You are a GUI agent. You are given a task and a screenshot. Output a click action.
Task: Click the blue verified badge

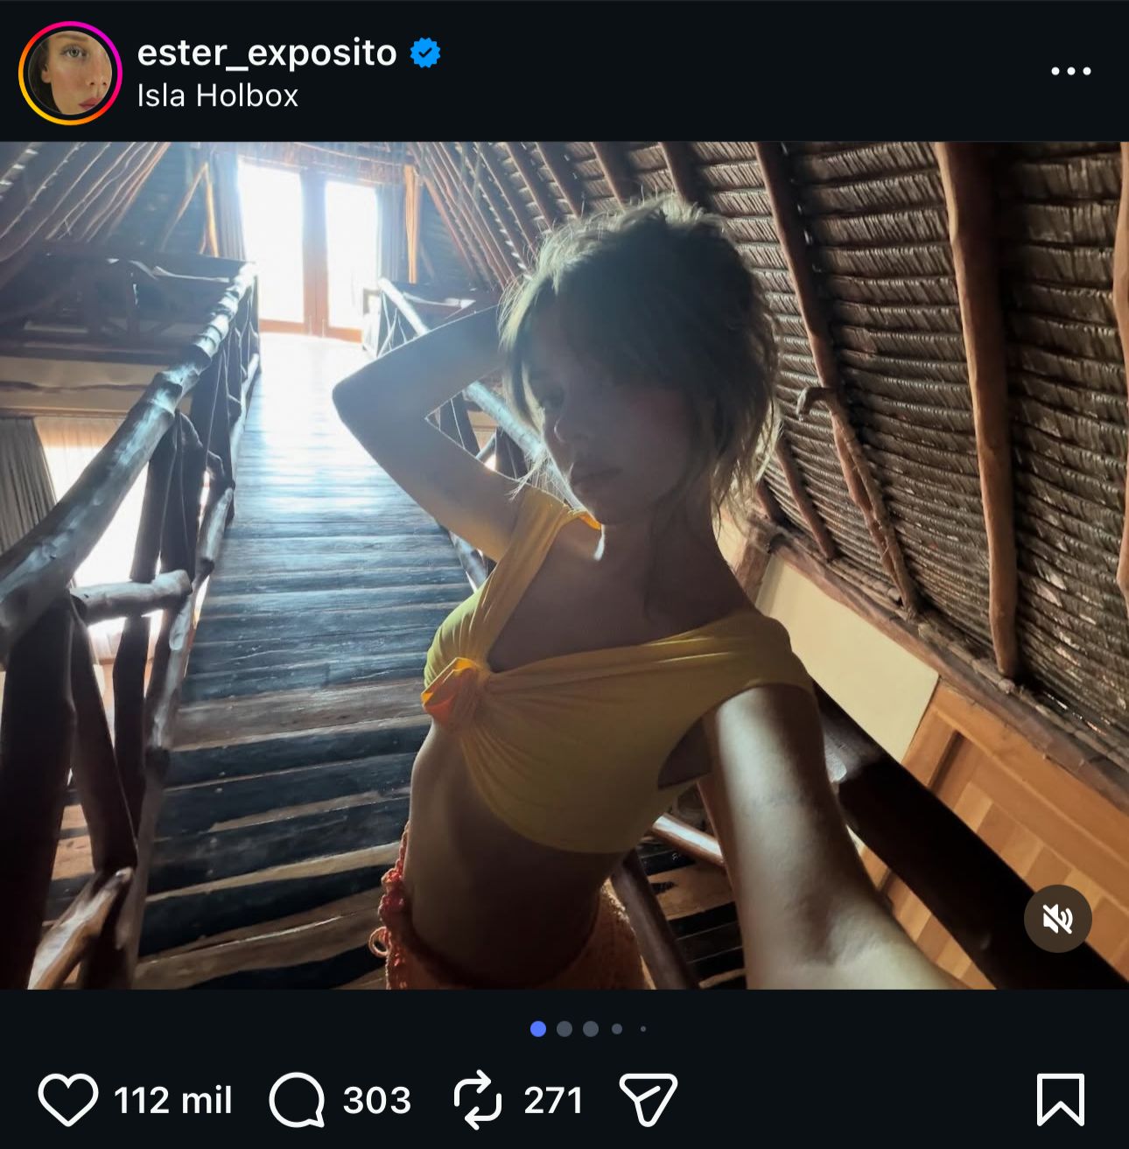tap(425, 53)
